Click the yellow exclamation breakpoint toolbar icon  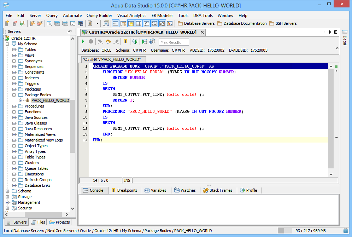125,42
